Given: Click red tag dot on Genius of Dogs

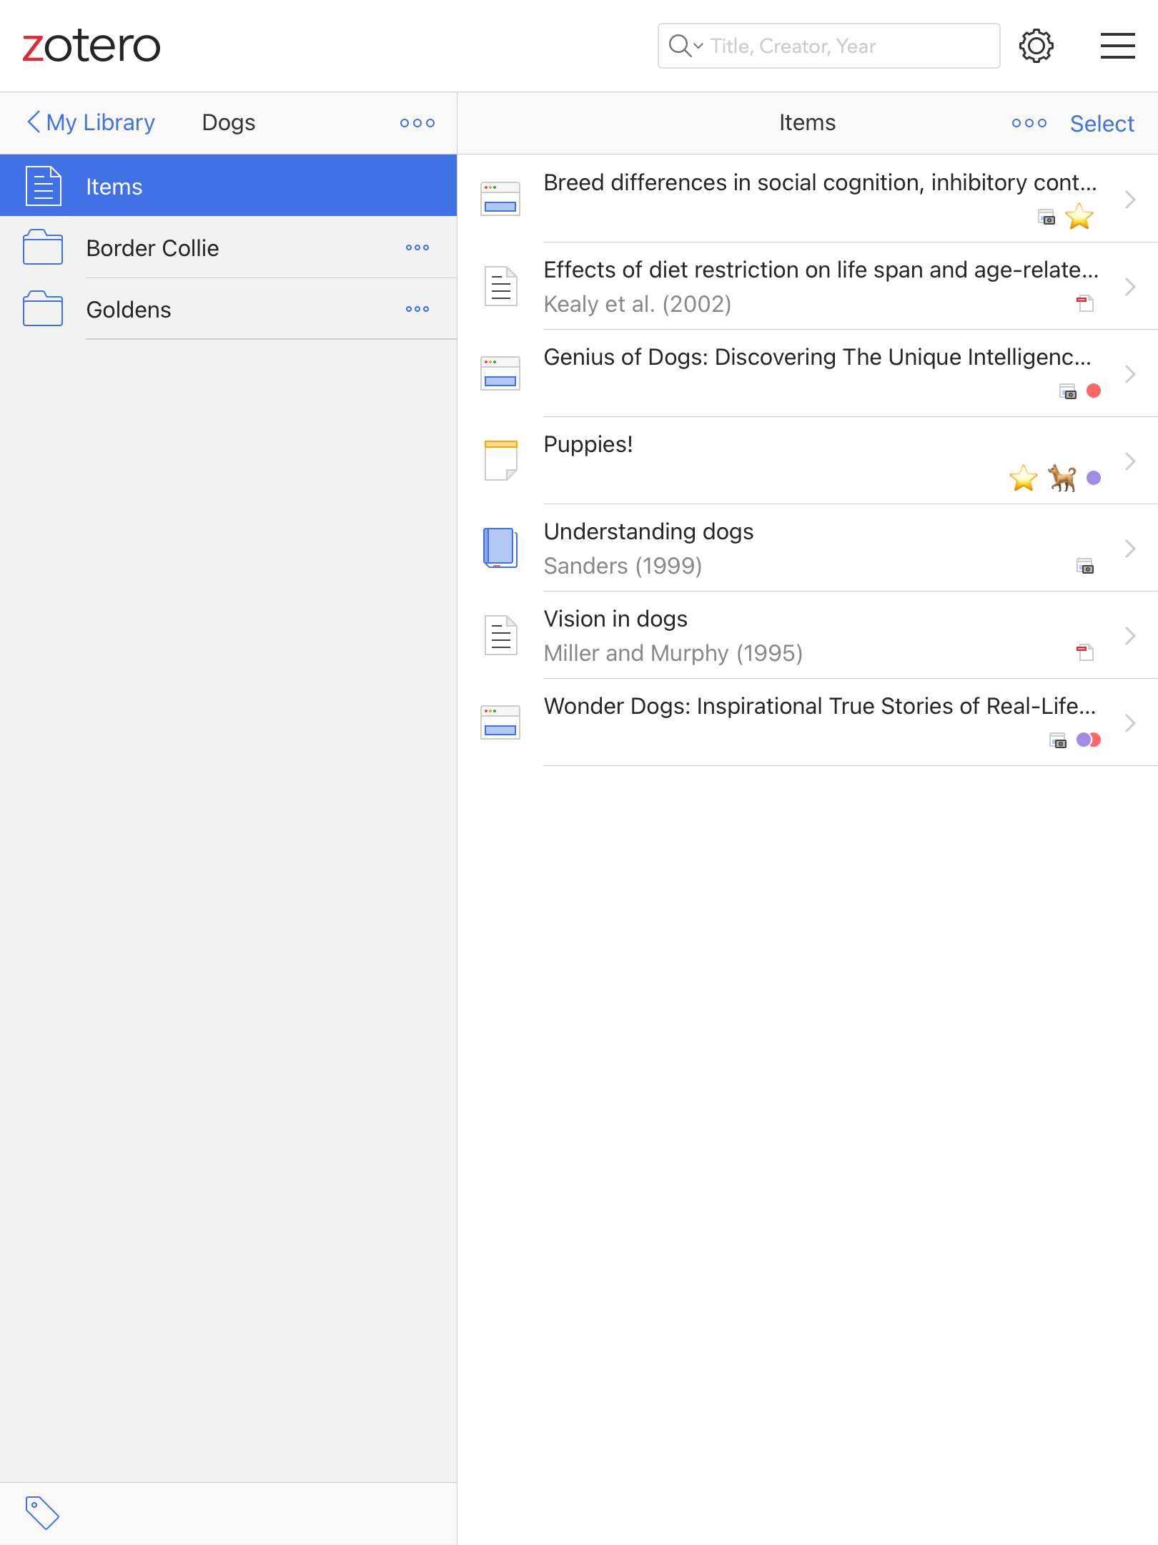Looking at the screenshot, I should (x=1093, y=391).
